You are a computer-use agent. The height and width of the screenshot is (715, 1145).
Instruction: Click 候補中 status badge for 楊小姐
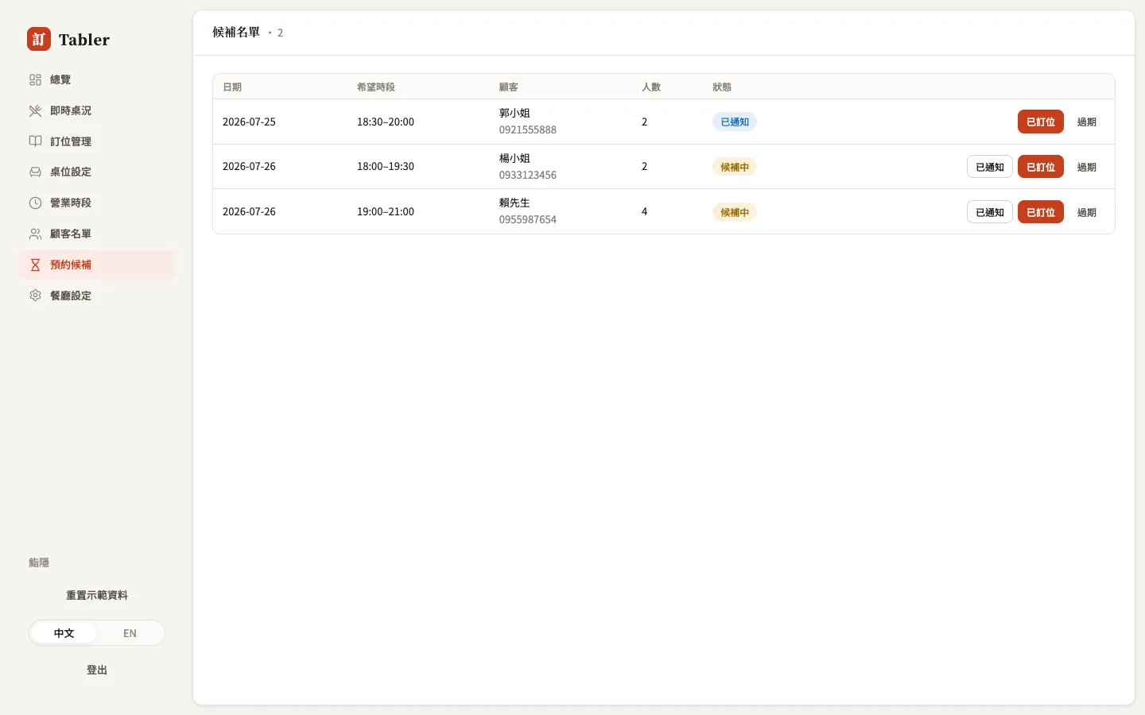pos(734,167)
